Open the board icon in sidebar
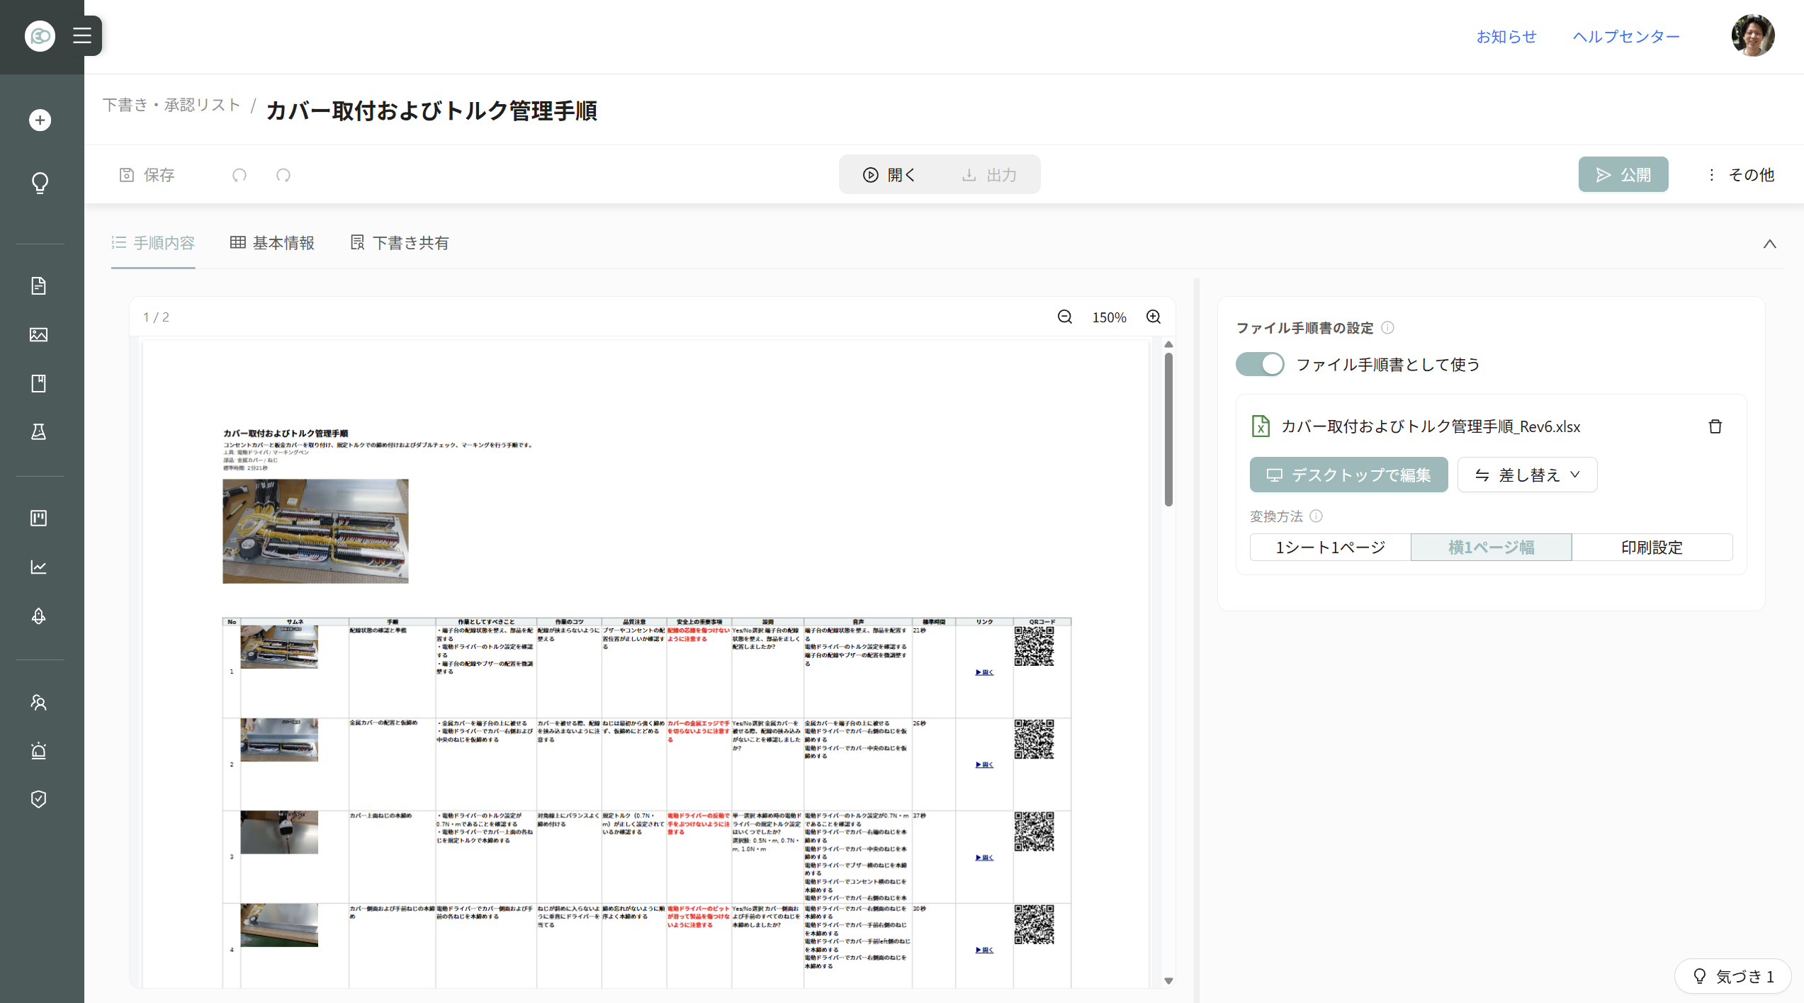 click(39, 518)
